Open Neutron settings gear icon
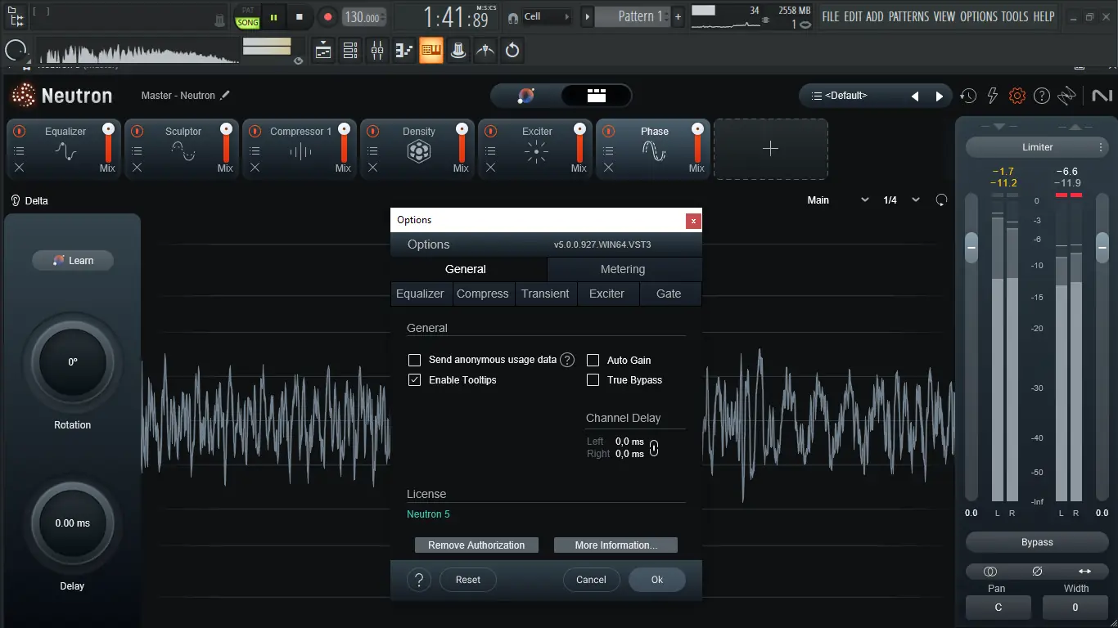Image resolution: width=1118 pixels, height=628 pixels. 1017,96
